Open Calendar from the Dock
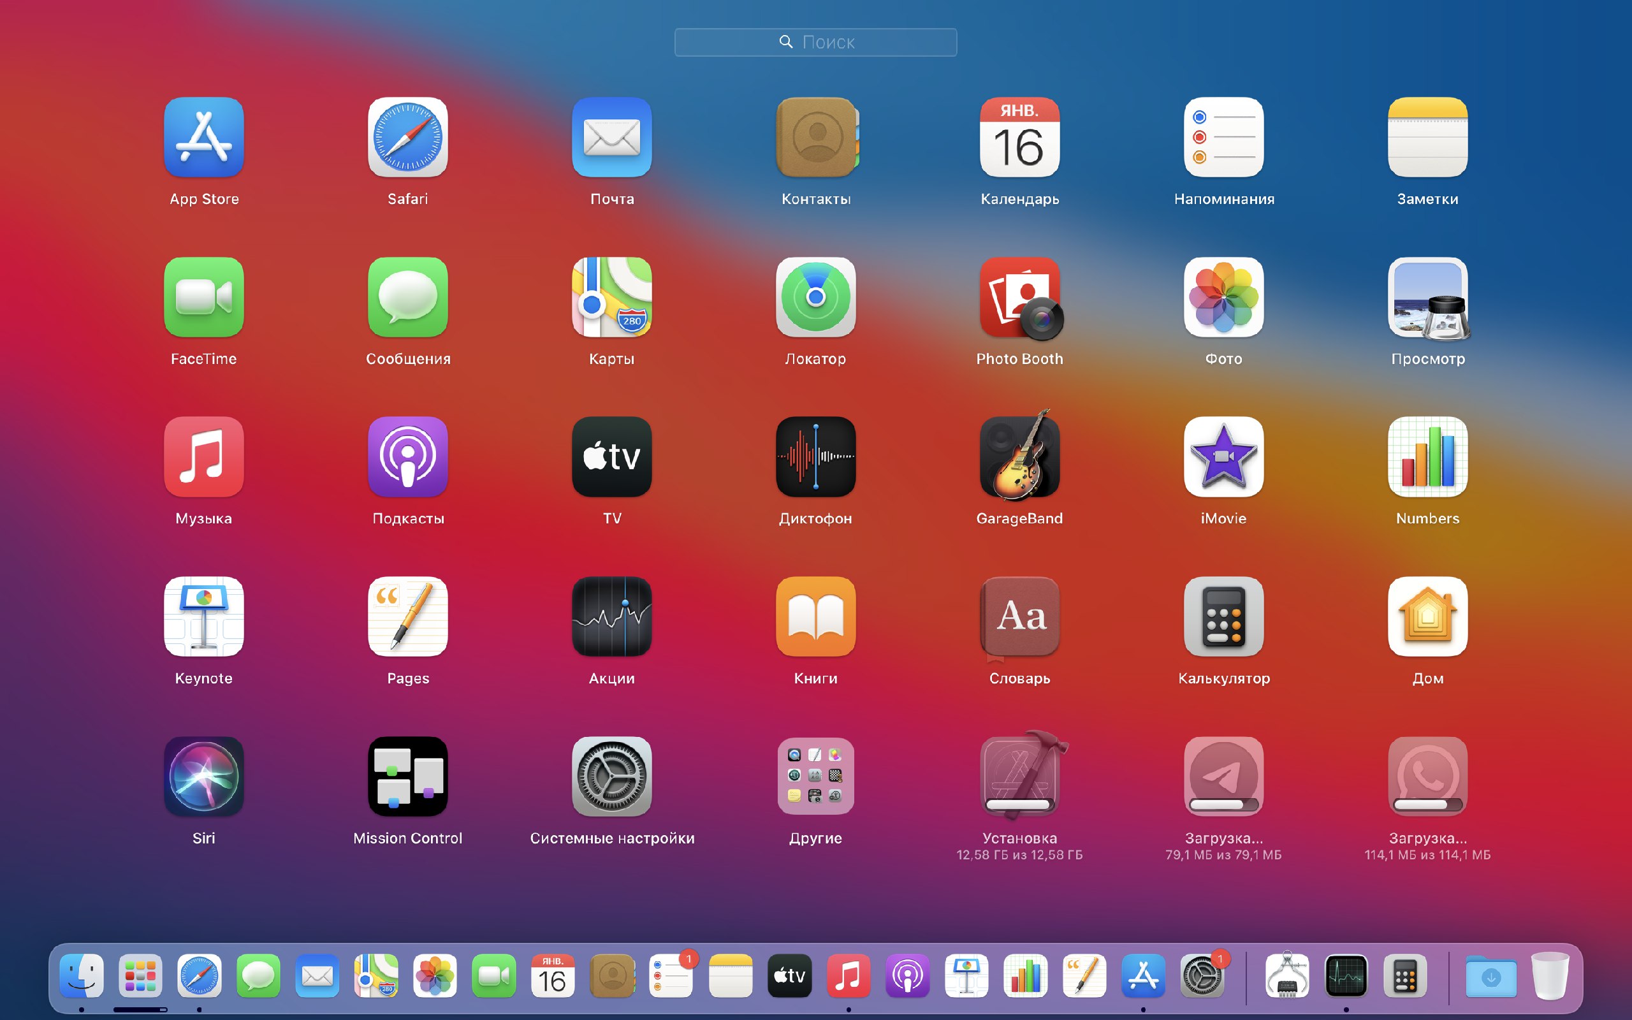 click(x=553, y=975)
